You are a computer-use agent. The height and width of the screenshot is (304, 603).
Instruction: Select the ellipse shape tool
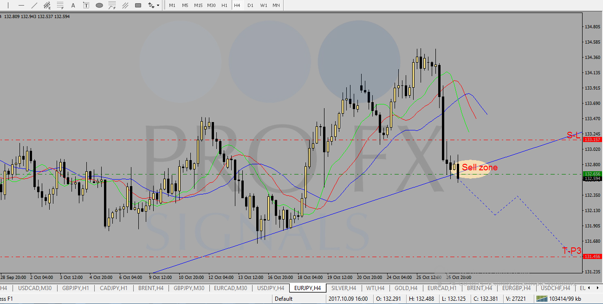tap(99, 6)
